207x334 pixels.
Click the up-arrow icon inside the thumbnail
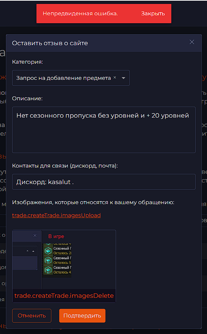tap(33, 251)
